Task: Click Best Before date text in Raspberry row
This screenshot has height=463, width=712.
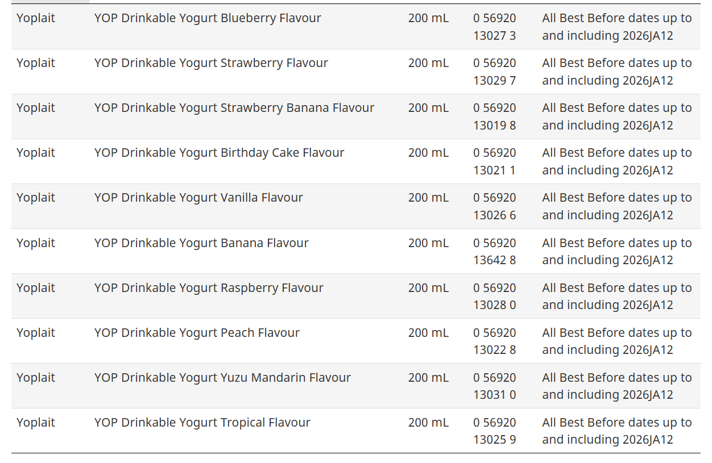Action: click(616, 297)
